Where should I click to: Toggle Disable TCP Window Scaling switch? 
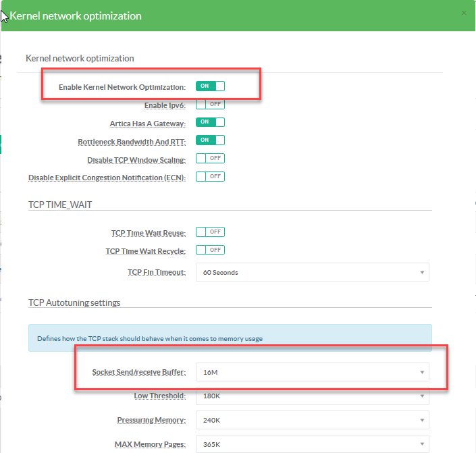pos(210,159)
